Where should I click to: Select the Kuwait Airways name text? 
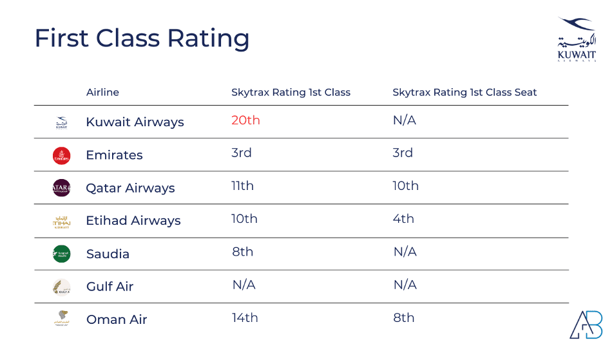click(x=135, y=122)
